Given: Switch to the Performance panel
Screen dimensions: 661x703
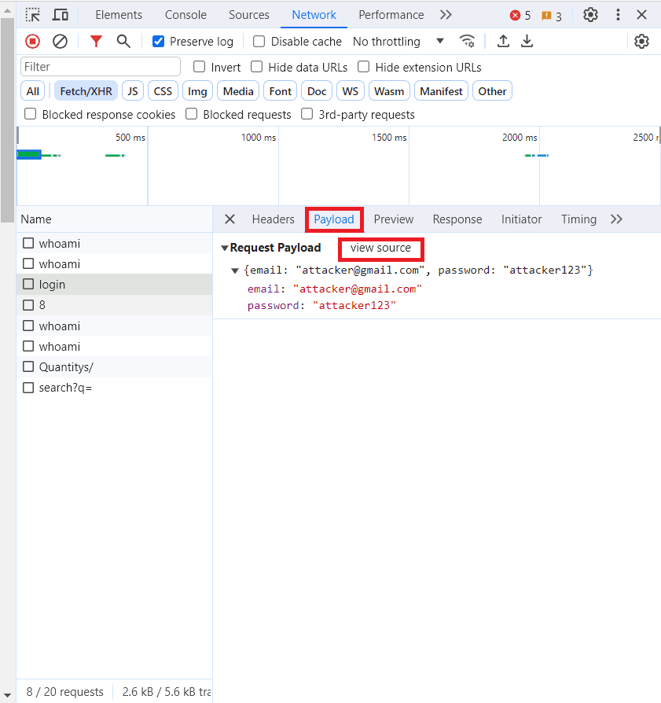Looking at the screenshot, I should pos(391,15).
